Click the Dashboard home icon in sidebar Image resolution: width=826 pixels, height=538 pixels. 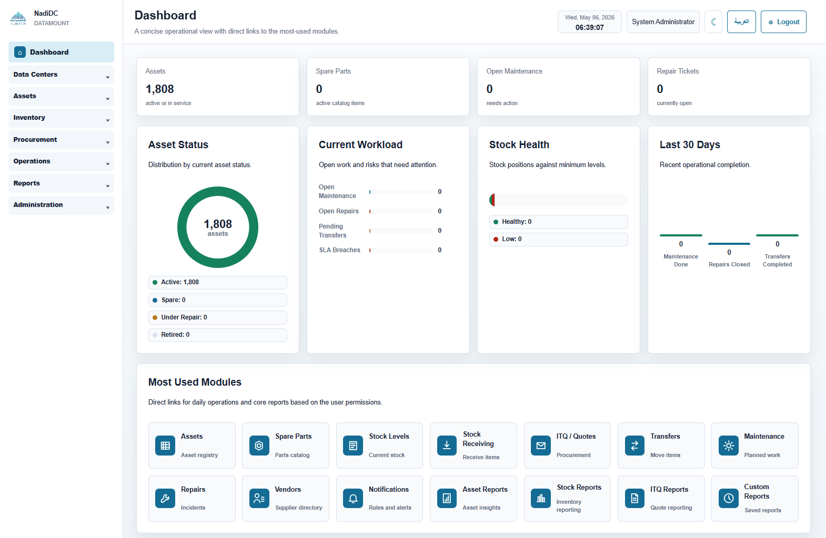pos(20,52)
